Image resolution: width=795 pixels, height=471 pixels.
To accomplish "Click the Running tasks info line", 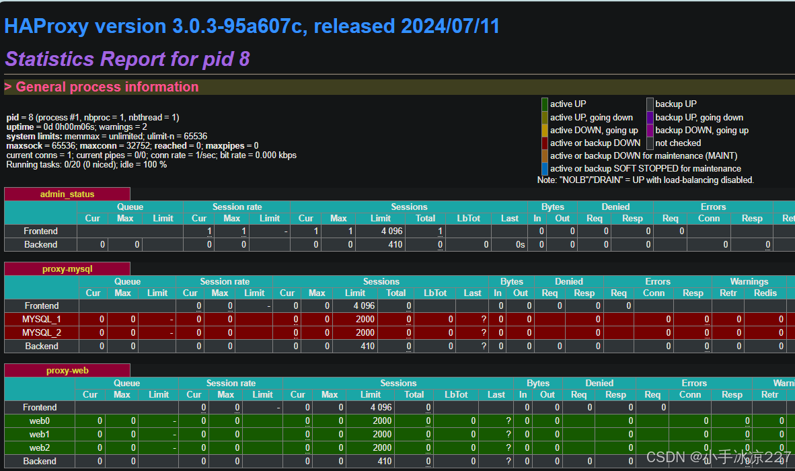I will pyautogui.click(x=86, y=165).
